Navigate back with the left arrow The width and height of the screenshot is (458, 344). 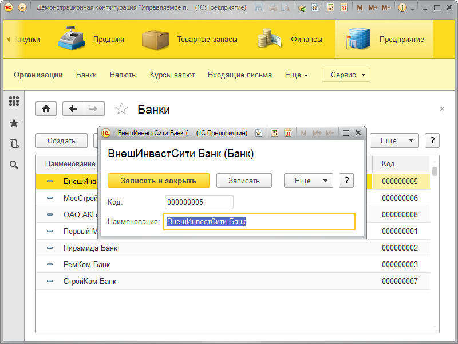point(73,109)
